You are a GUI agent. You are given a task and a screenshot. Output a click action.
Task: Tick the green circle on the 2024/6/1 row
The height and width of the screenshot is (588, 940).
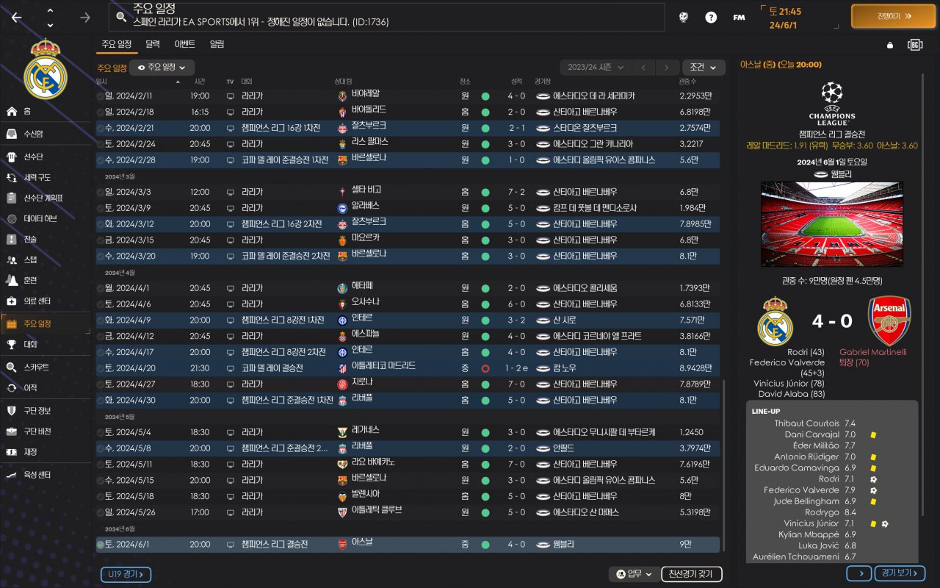pyautogui.click(x=101, y=545)
